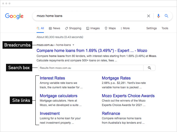
Task: Open the Interest Rates sitelink
Action: [52, 78]
